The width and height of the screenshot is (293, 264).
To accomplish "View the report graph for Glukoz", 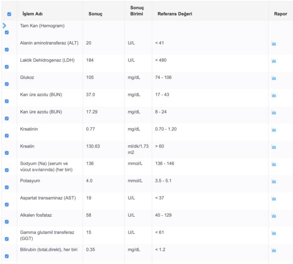I will tap(274, 78).
